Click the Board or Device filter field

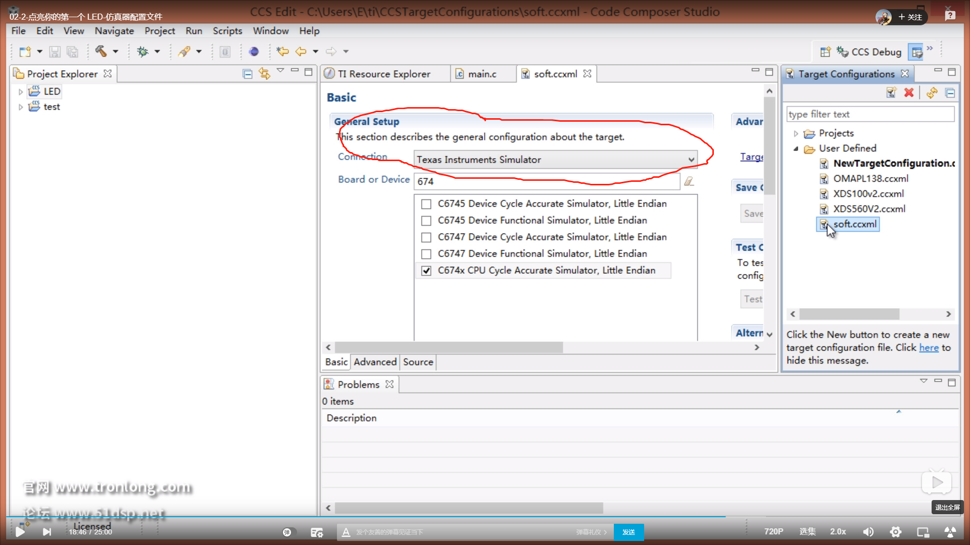(547, 181)
